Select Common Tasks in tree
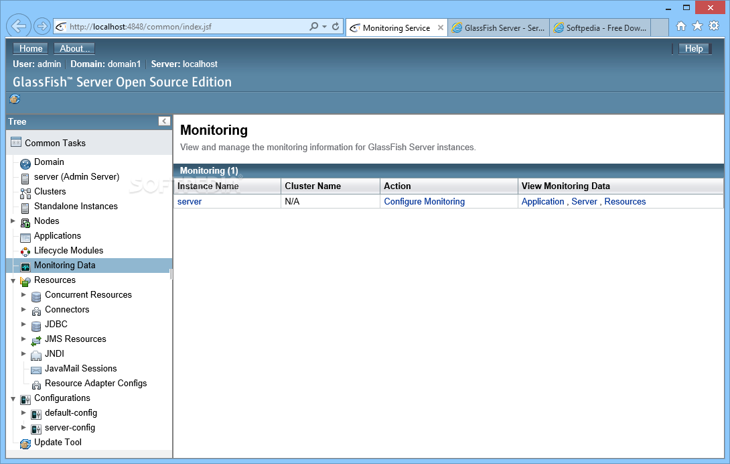730x464 pixels. pos(55,143)
